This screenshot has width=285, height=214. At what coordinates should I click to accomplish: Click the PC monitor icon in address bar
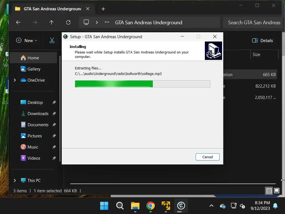86,22
